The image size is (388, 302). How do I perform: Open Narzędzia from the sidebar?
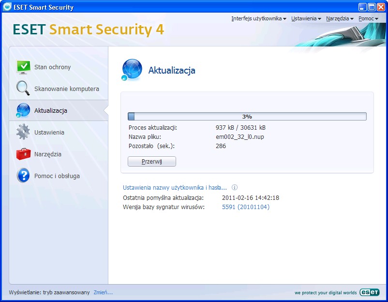pos(59,154)
